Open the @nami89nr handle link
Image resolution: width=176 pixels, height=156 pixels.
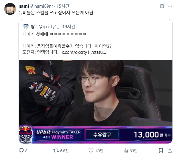(x=42, y=6)
